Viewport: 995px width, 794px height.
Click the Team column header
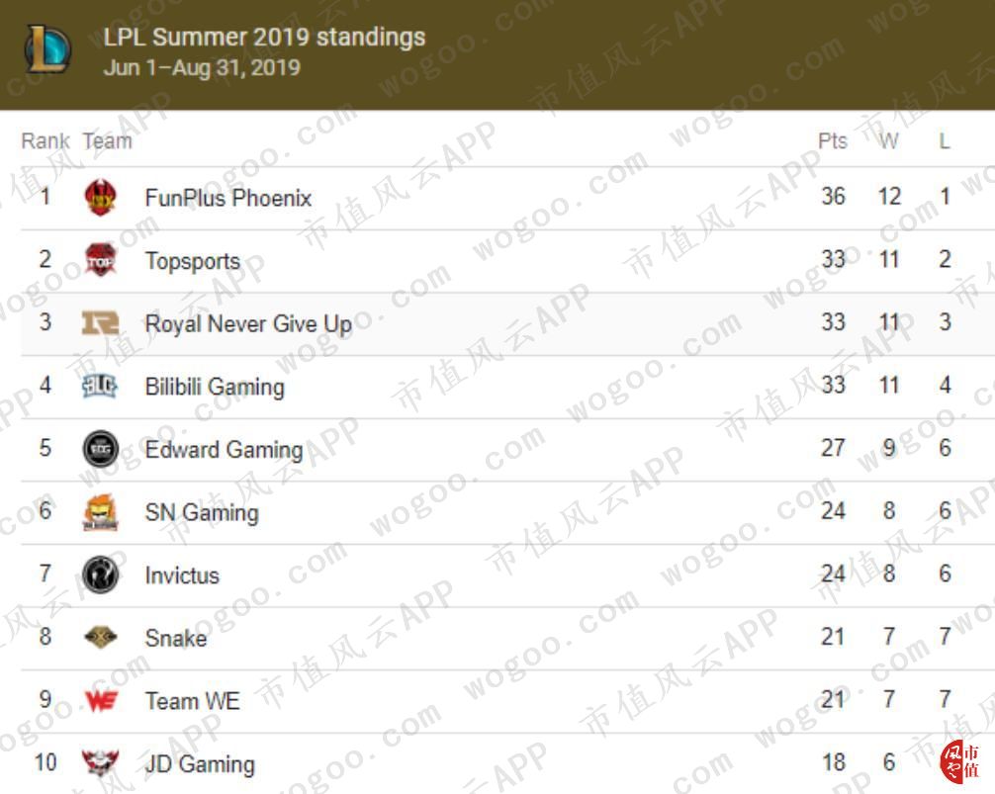[107, 141]
